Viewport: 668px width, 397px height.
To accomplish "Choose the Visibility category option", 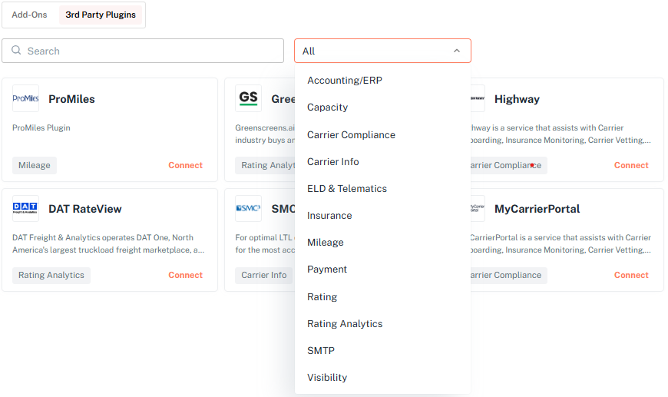I will coord(327,378).
